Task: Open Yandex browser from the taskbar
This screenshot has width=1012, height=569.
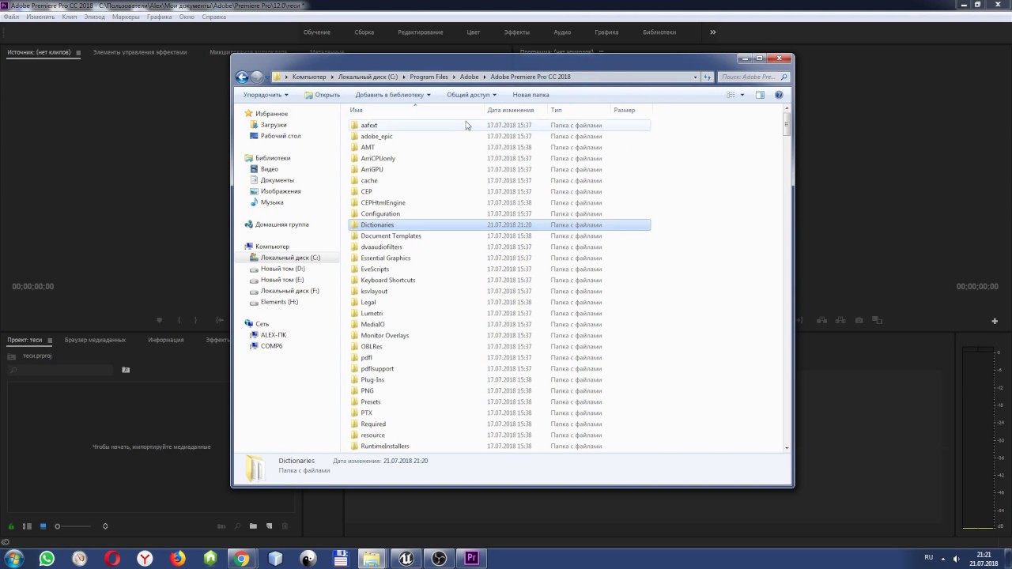Action: coord(145,559)
